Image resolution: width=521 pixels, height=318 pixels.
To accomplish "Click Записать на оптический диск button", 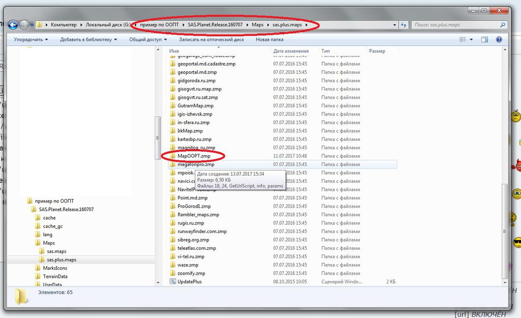I will (x=211, y=39).
